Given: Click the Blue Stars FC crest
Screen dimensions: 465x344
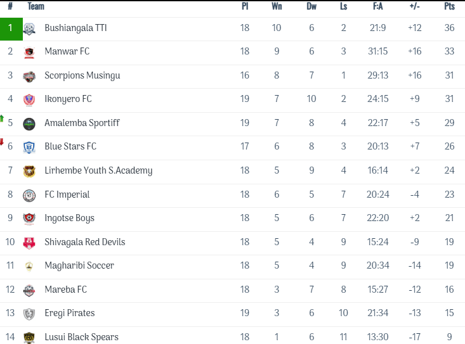Looking at the screenshot, I should pyautogui.click(x=29, y=147).
